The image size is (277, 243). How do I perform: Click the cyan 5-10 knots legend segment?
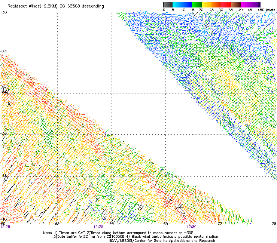click(x=177, y=4)
